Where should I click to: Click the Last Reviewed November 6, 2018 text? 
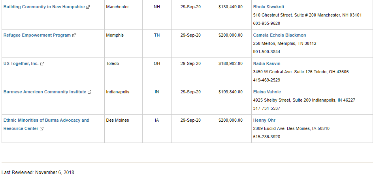point(38,172)
